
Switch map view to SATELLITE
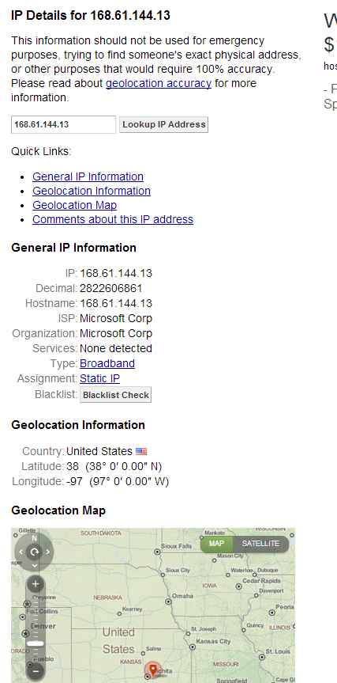(260, 544)
